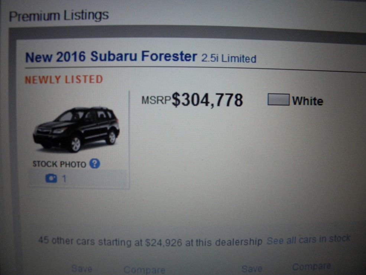366x275 pixels.
Task: Click the STOCK PHOTO caption
Action: pyautogui.click(x=59, y=164)
